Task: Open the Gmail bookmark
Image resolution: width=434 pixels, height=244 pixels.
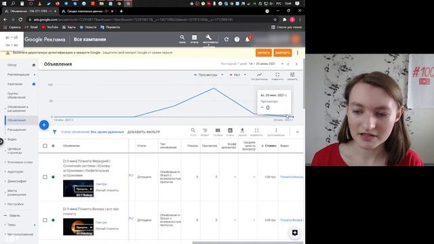Action: click(x=31, y=27)
